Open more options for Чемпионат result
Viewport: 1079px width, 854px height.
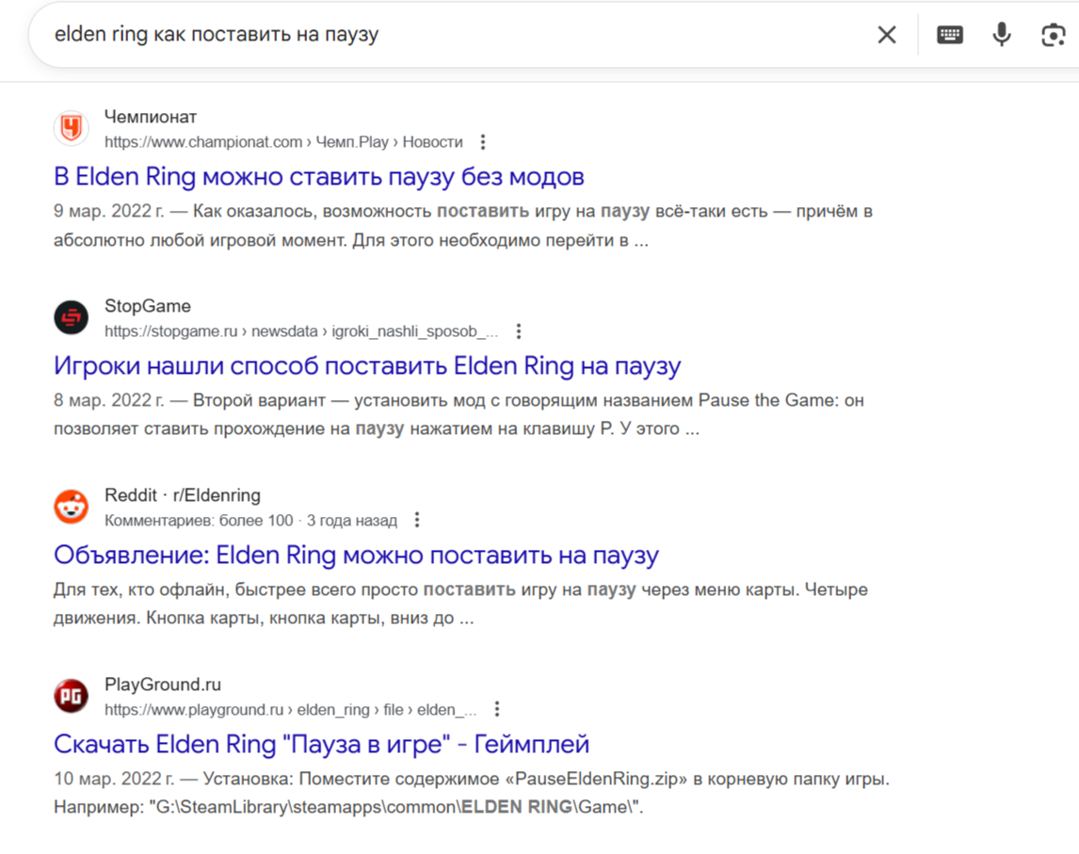[483, 142]
